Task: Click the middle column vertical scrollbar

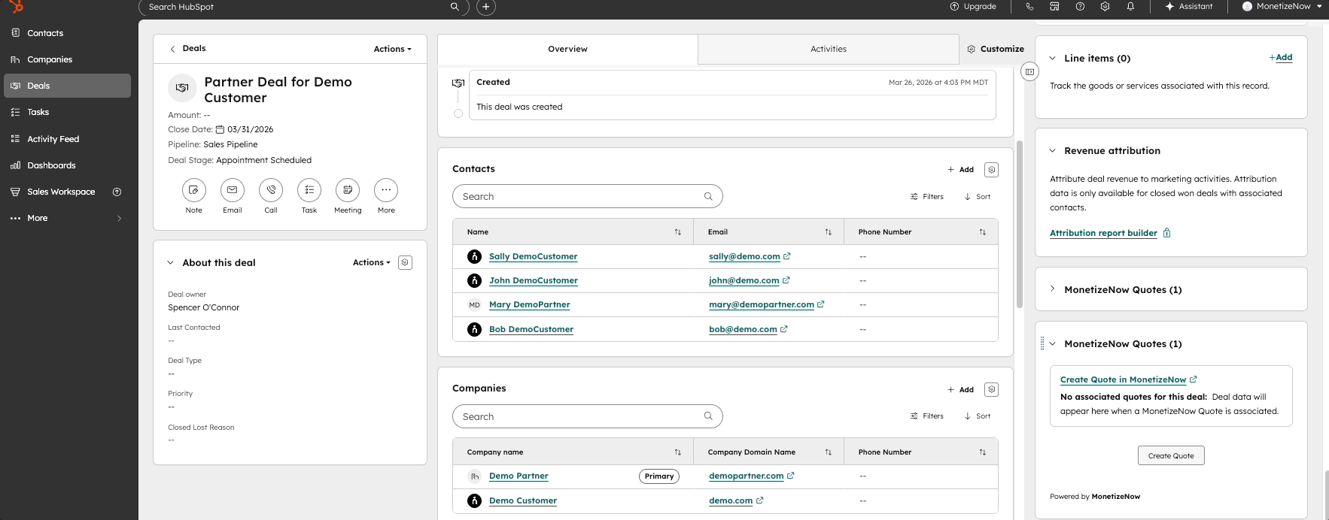Action: [x=1020, y=224]
